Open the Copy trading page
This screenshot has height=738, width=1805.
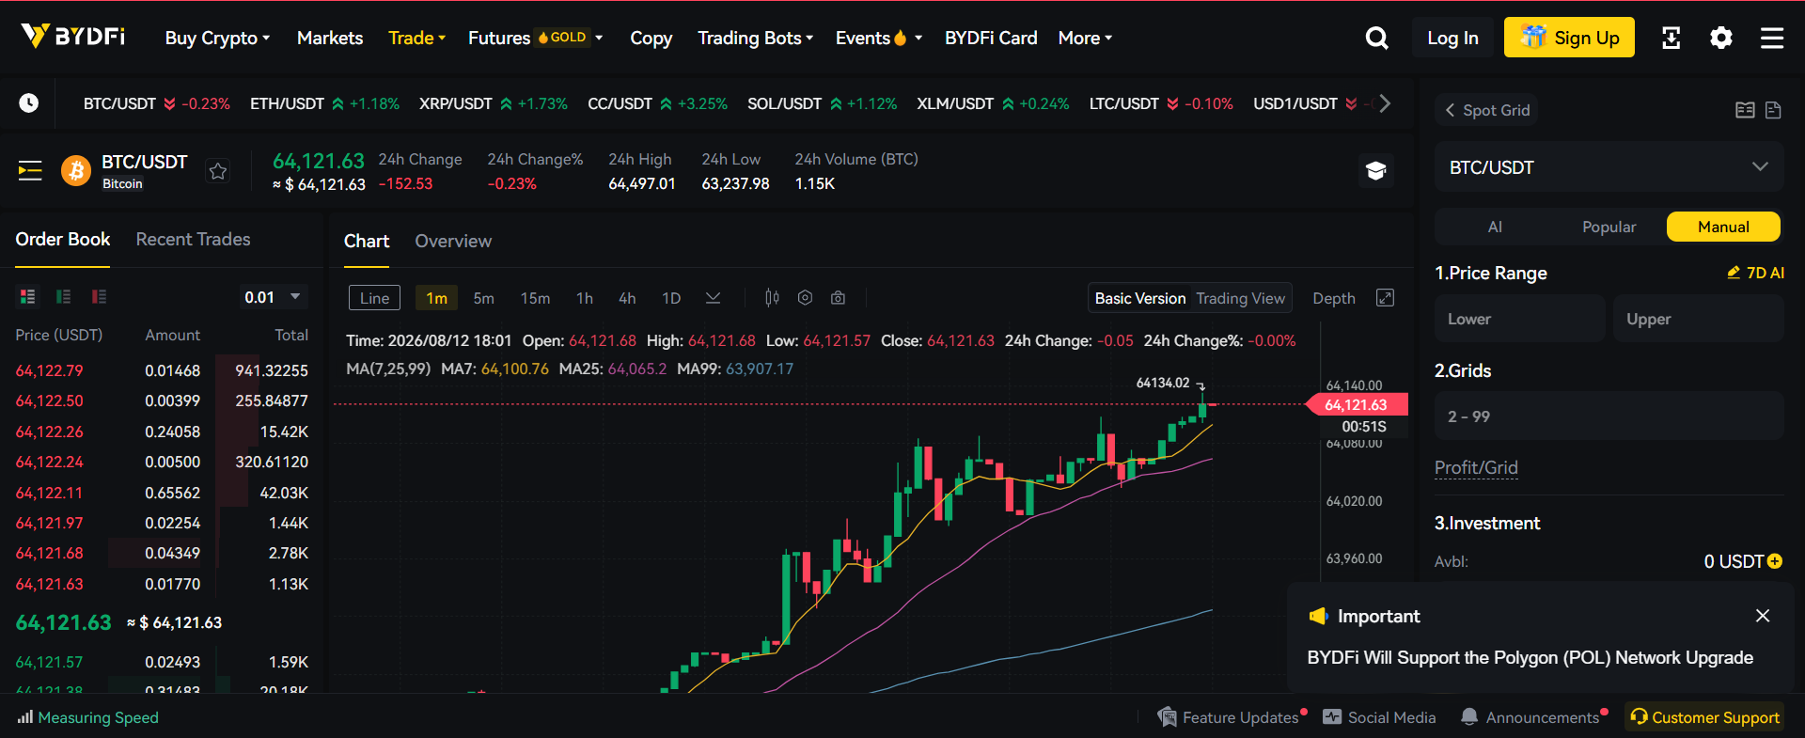coord(651,38)
